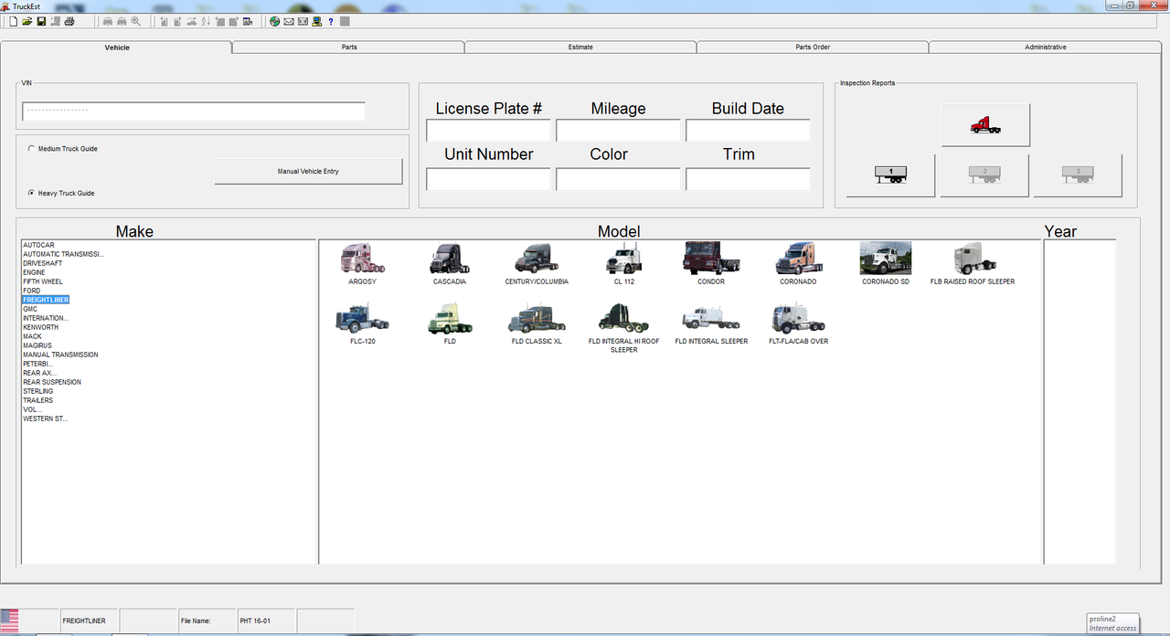Click the Build Date input field

748,131
